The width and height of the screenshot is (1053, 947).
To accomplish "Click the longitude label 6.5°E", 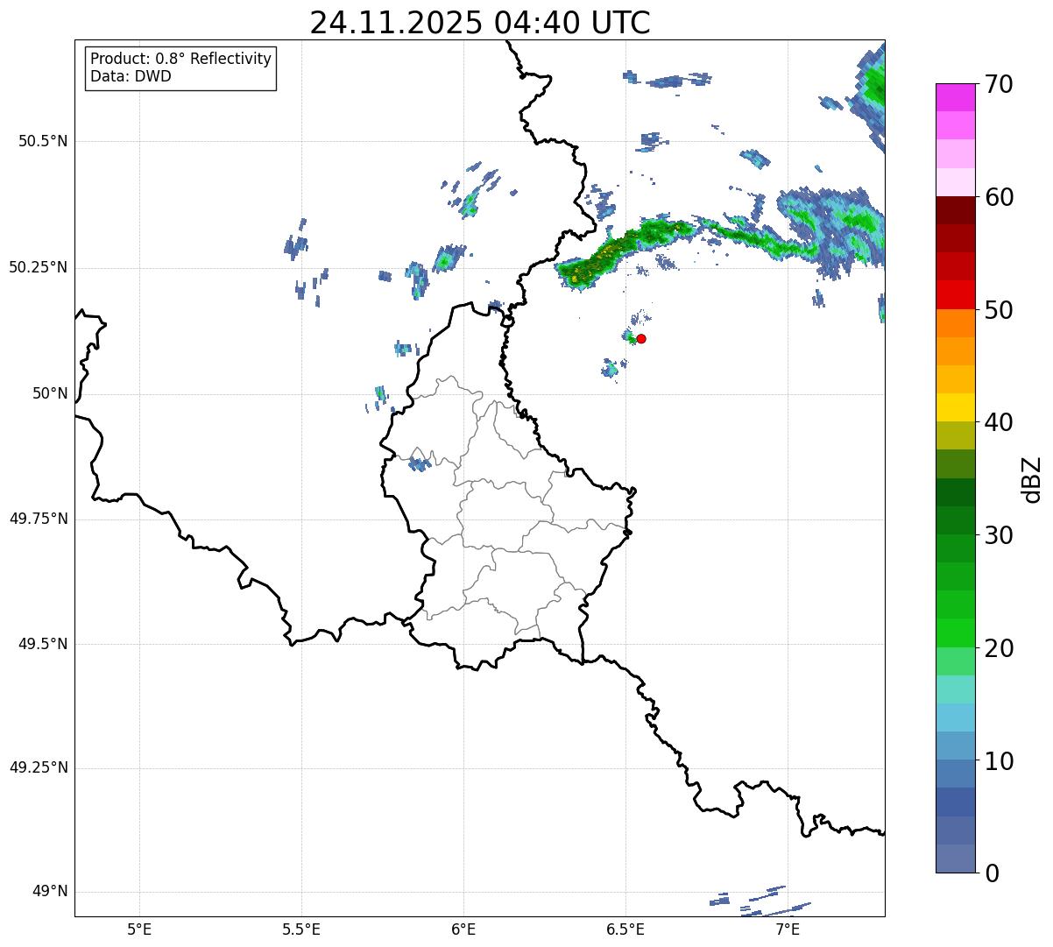I will click(625, 929).
